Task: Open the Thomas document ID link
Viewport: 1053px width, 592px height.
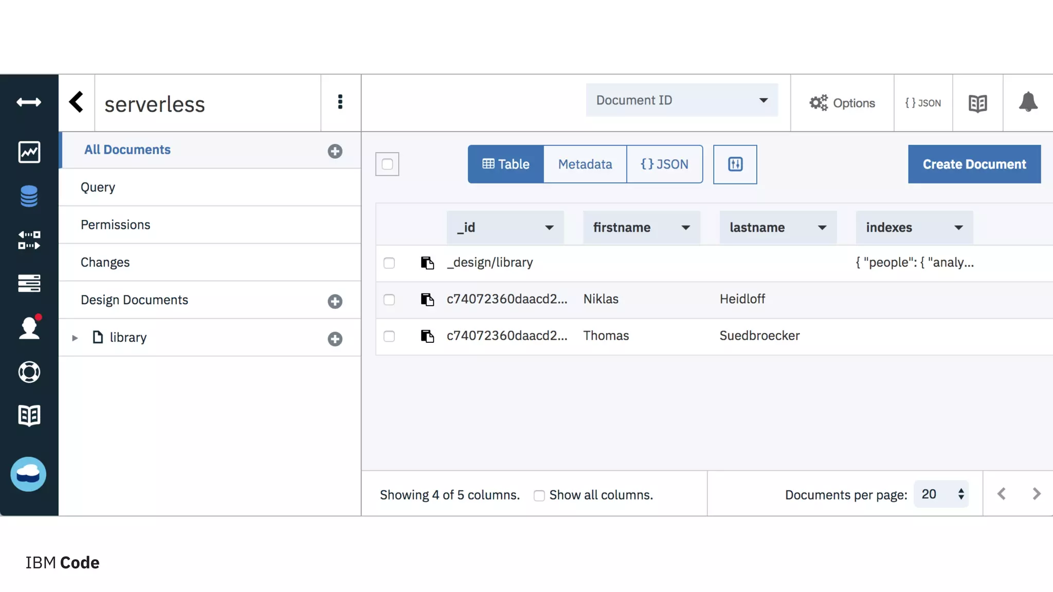Action: (x=506, y=336)
